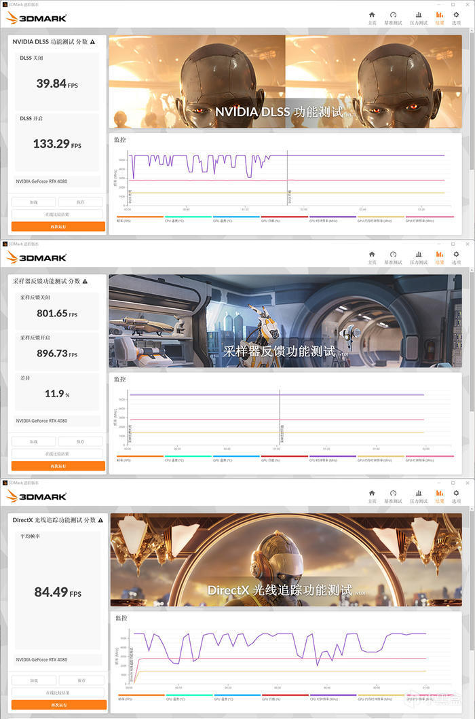The image size is (475, 719).
Task: Click 在线比较结果 in the DLSS window
Action: click(57, 214)
